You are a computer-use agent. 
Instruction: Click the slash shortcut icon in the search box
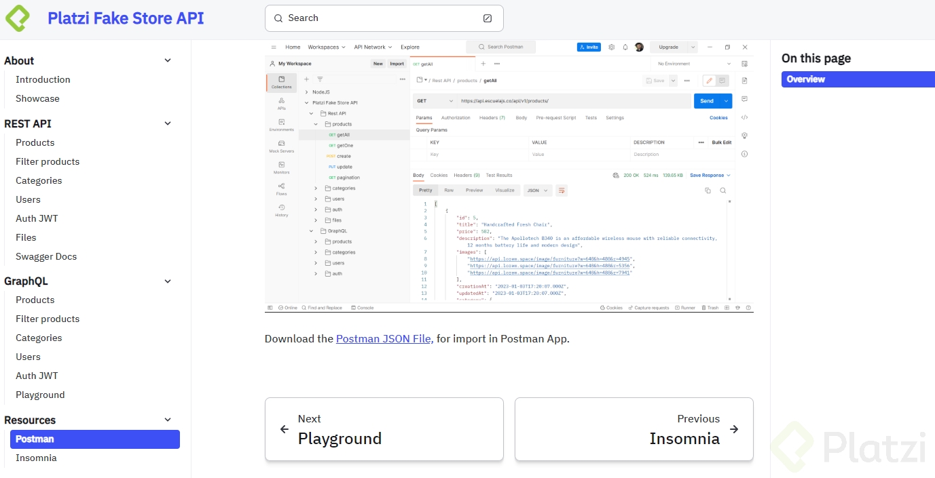(x=488, y=18)
